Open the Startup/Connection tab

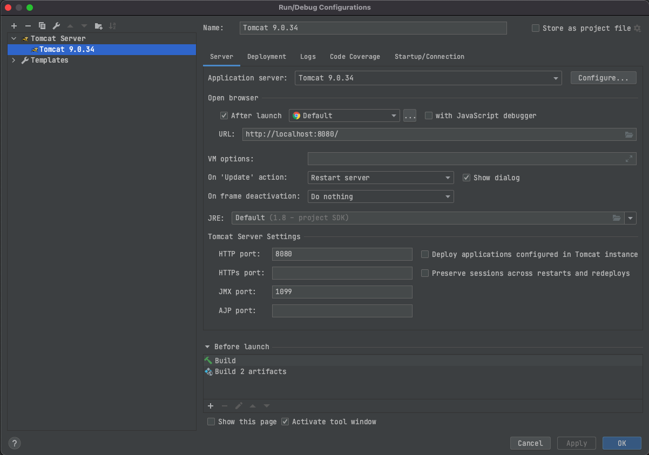(429, 57)
